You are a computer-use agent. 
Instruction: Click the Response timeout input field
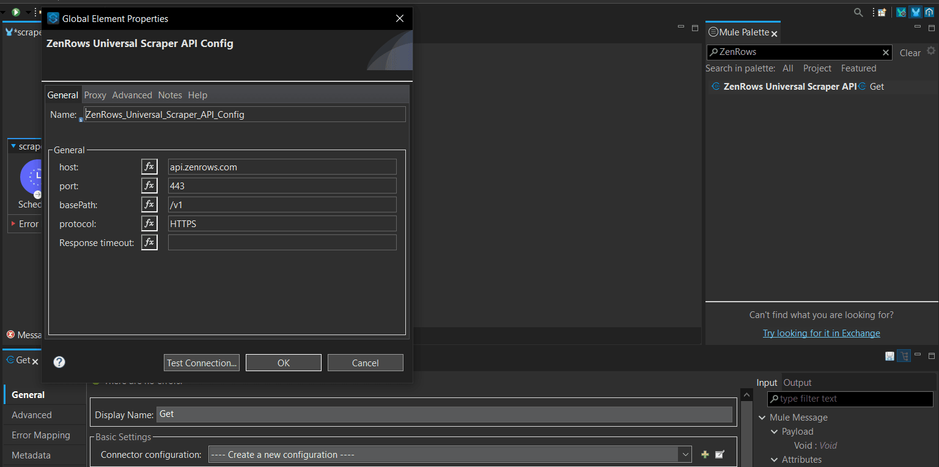coord(282,242)
